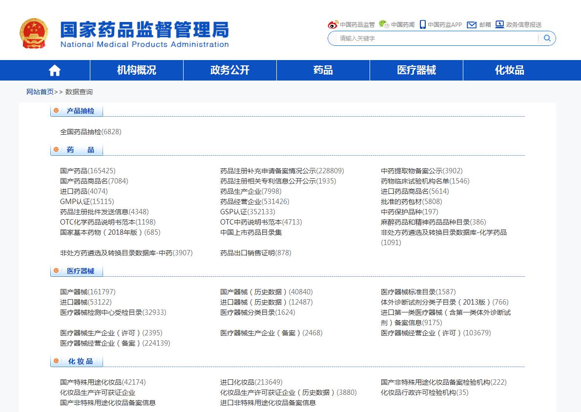Select the 药品 section tab
The height and width of the screenshot is (412, 581).
coord(77,150)
